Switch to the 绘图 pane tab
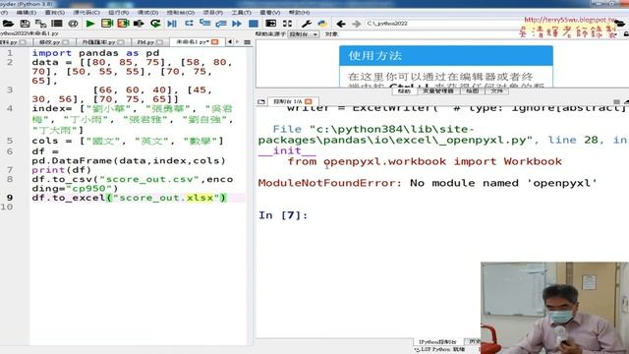629x354 pixels. [472, 91]
